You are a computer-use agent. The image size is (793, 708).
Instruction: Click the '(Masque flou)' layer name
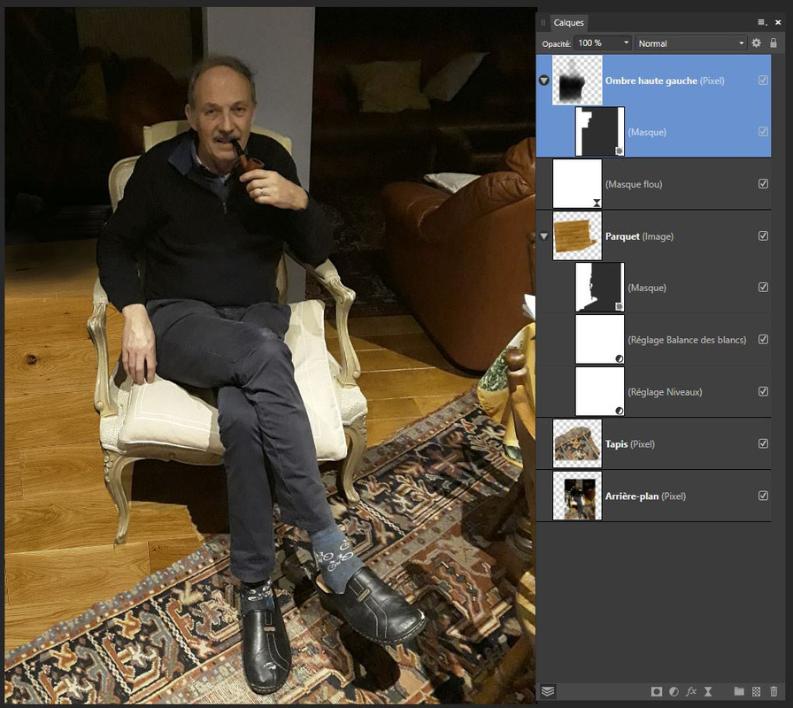point(634,185)
